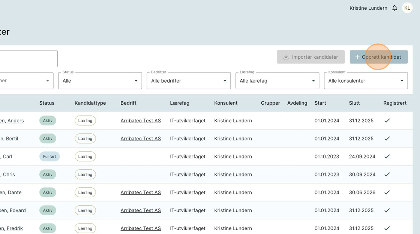
Task: Select end date 24.09.2024 in Carl row
Action: click(362, 157)
